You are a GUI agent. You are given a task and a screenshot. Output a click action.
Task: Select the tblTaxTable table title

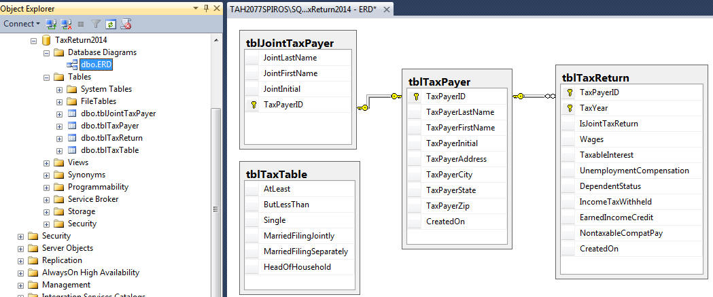[x=276, y=174]
